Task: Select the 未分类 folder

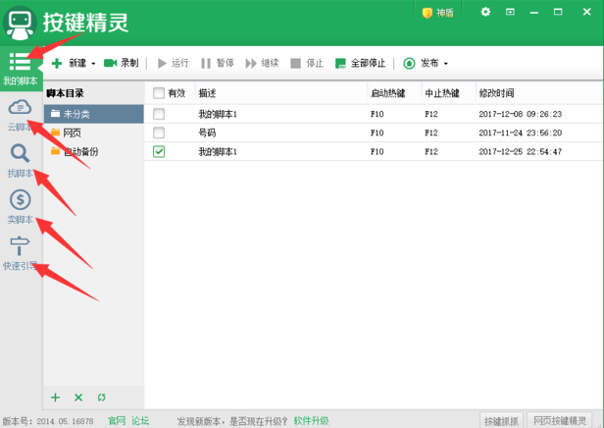Action: [x=93, y=114]
